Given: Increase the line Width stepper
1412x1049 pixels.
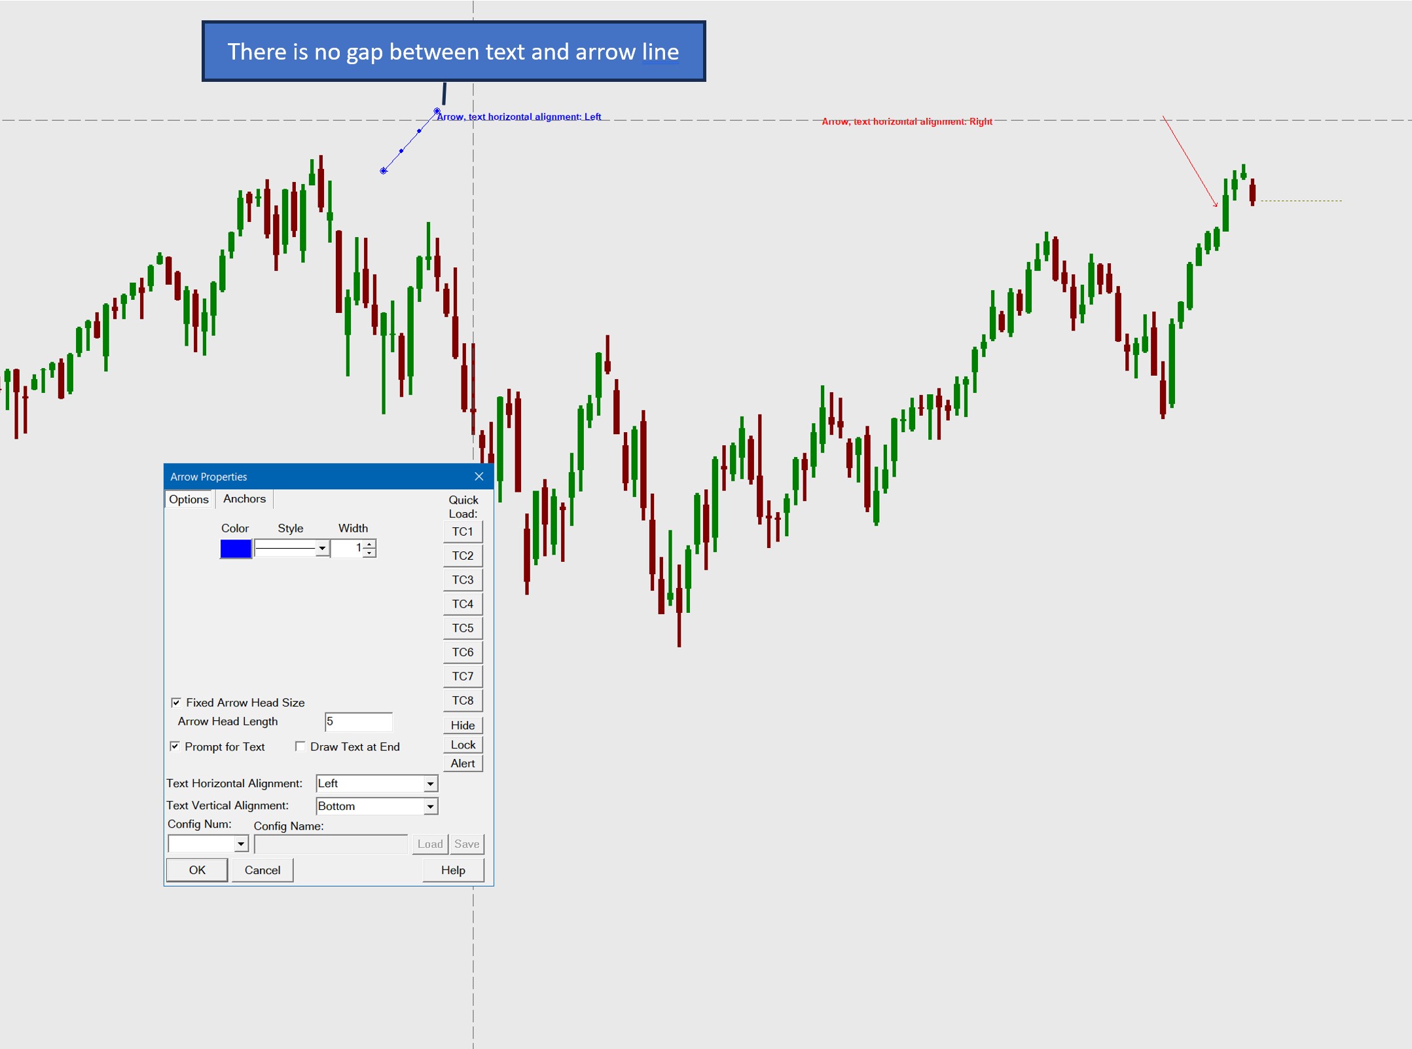Looking at the screenshot, I should (x=370, y=543).
